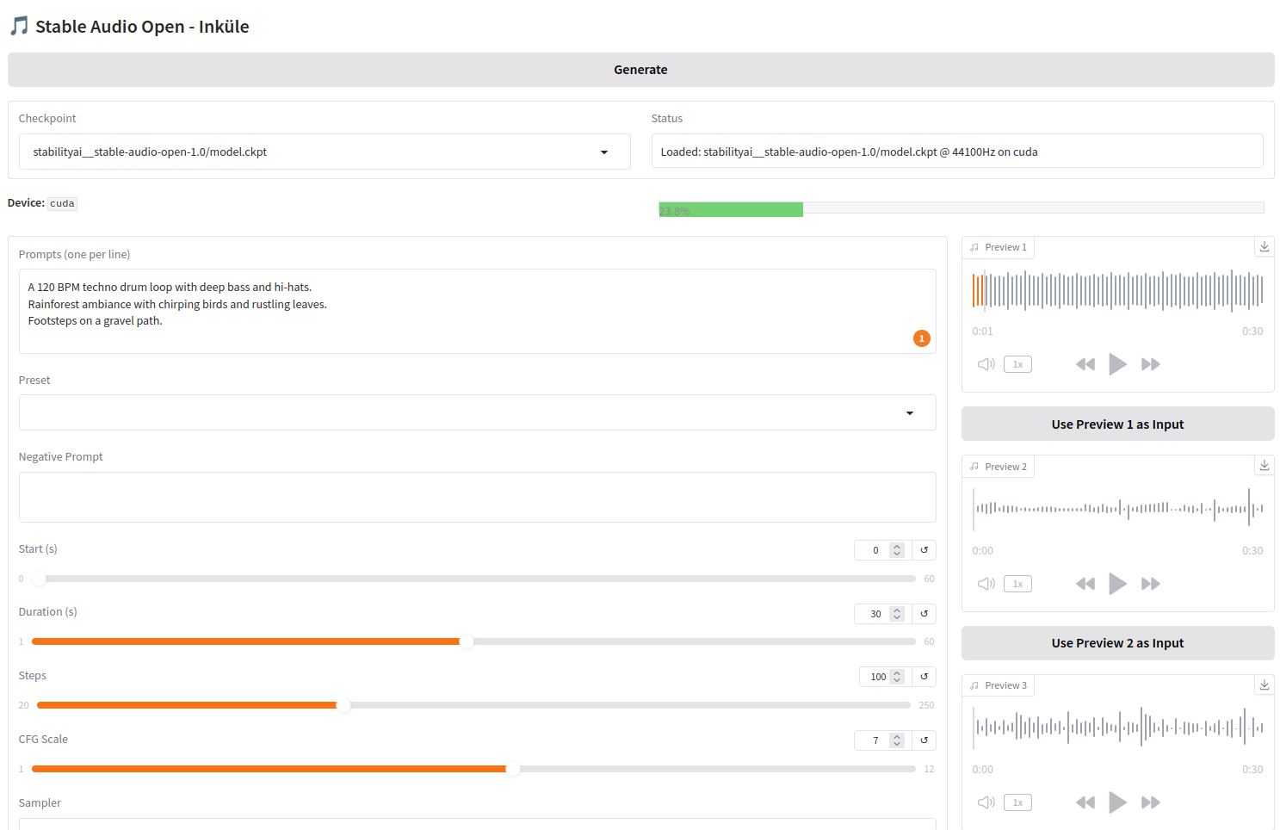This screenshot has height=830, width=1280.
Task: Reset the Duration value to default
Action: 924,614
